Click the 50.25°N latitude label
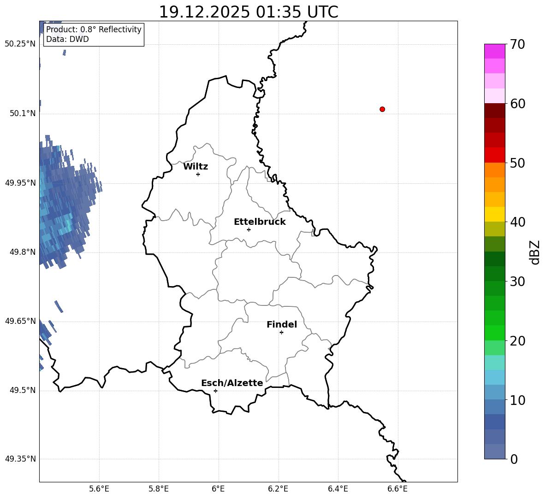The height and width of the screenshot is (498, 546). click(20, 44)
